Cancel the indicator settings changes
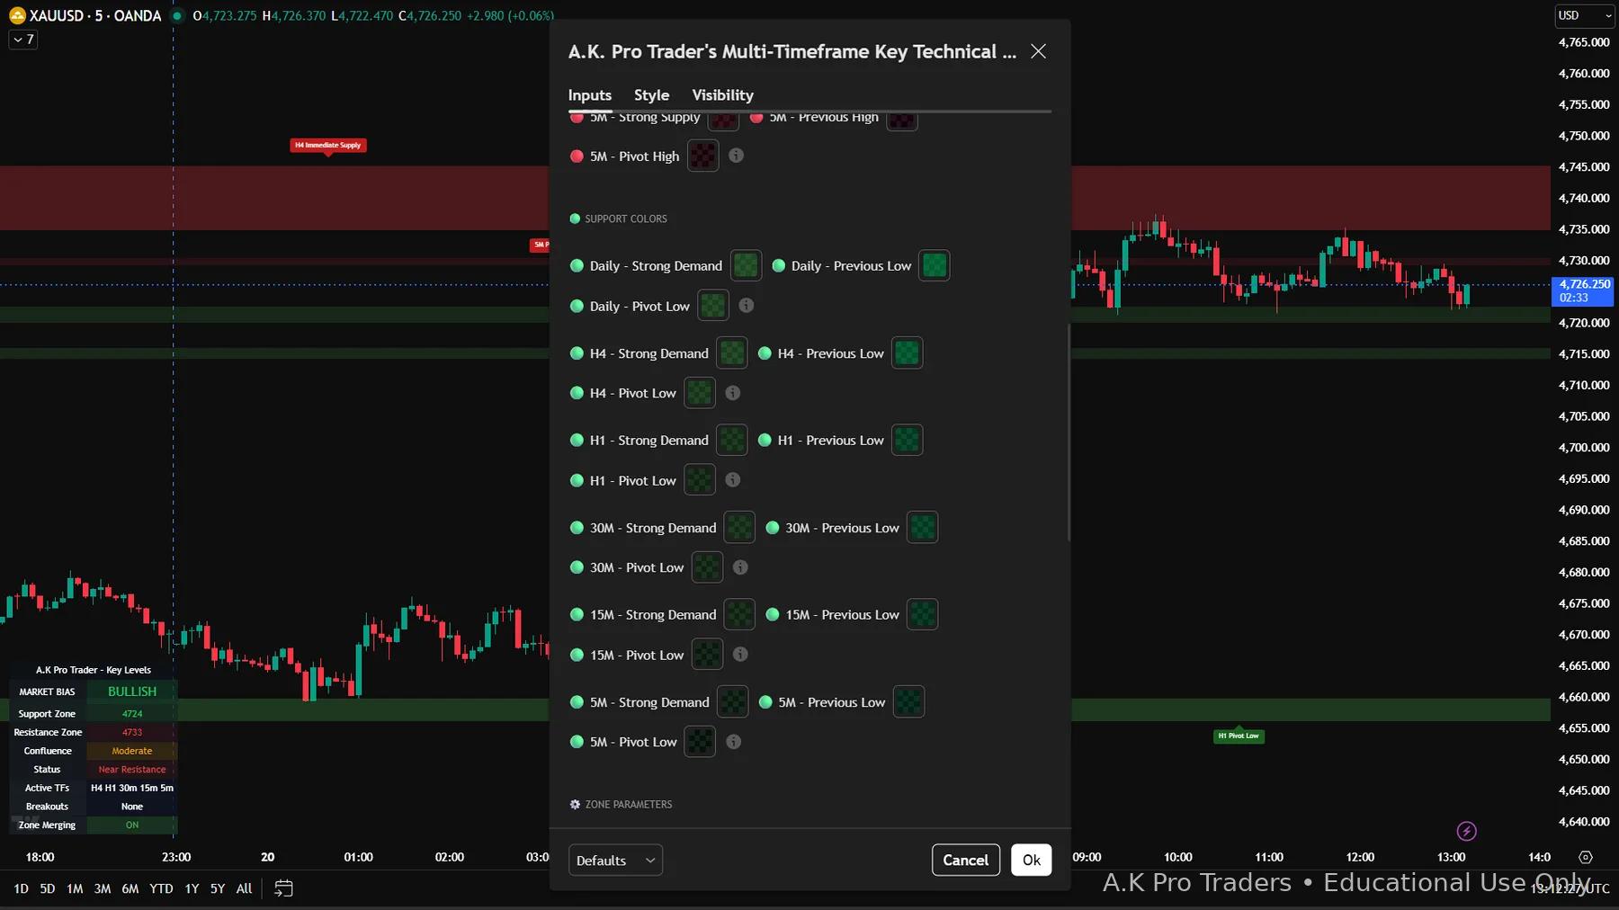Image resolution: width=1619 pixels, height=910 pixels. point(965,860)
